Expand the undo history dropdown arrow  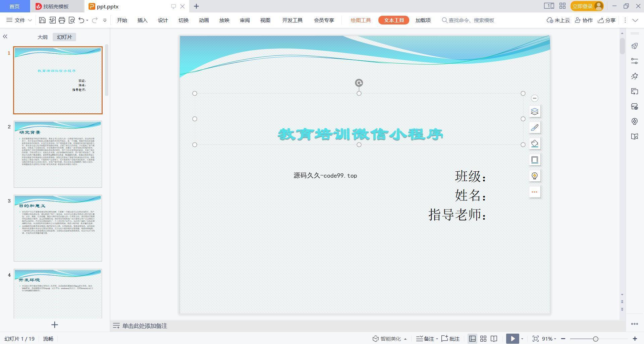(x=87, y=20)
